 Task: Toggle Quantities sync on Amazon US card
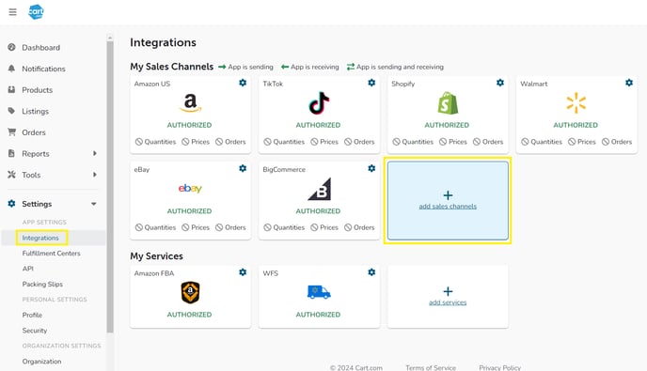[155, 142]
